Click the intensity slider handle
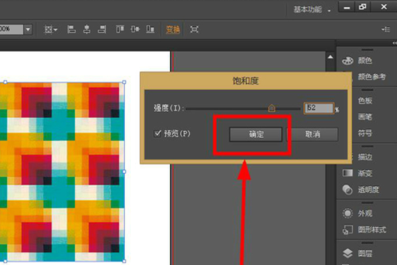397x265 pixels. (271, 108)
